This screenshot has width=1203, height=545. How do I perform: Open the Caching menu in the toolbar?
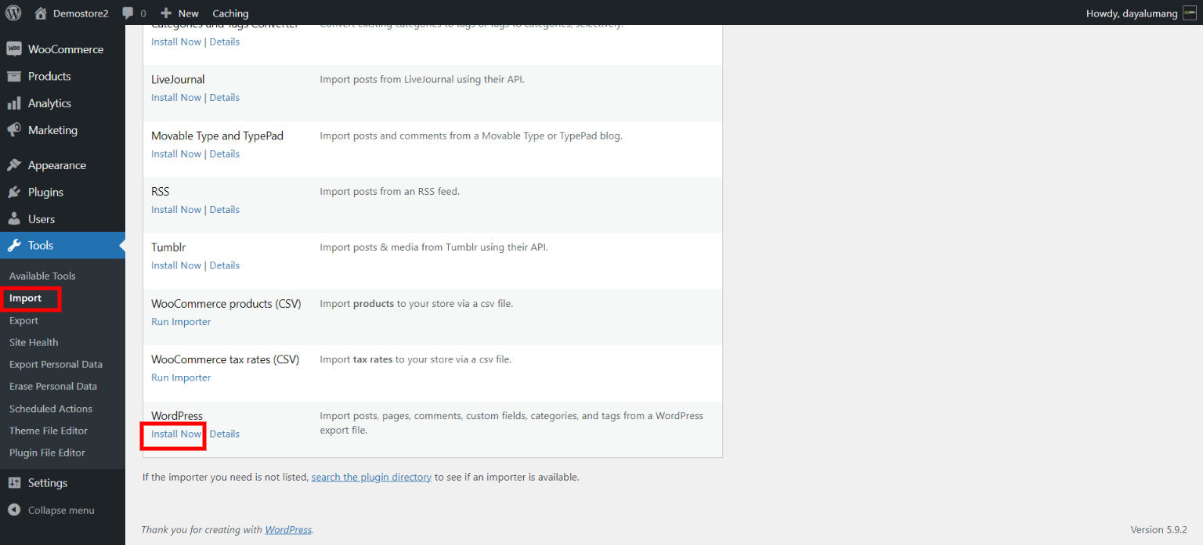229,13
